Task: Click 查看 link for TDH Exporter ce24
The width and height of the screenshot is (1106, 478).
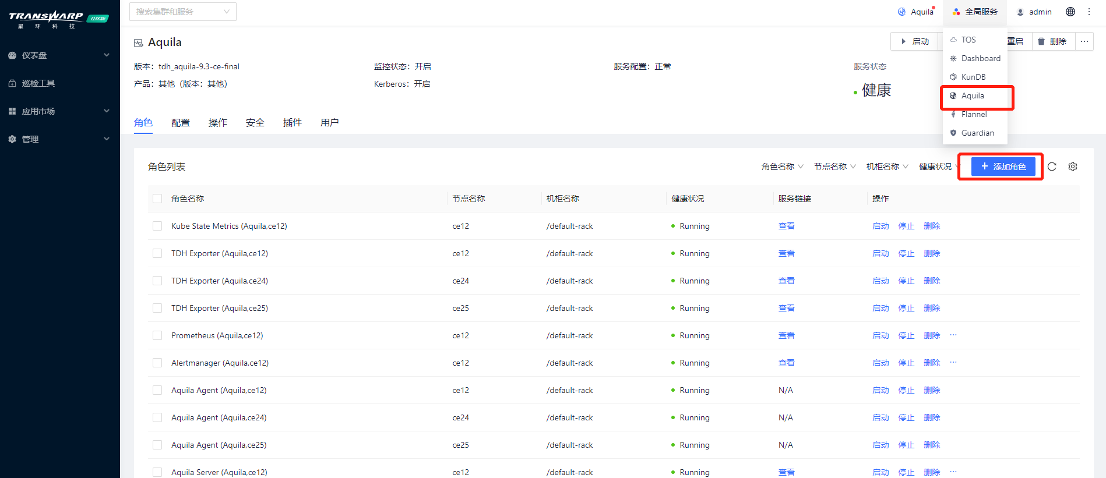Action: pos(787,281)
